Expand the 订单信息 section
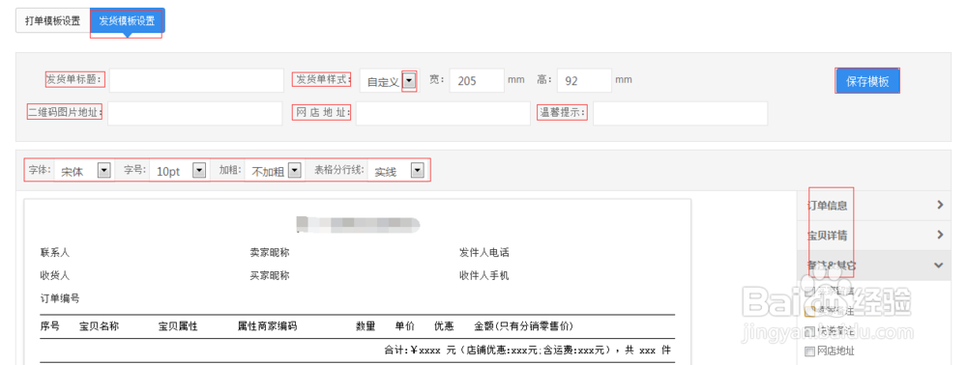The width and height of the screenshot is (967, 365). pyautogui.click(x=874, y=206)
